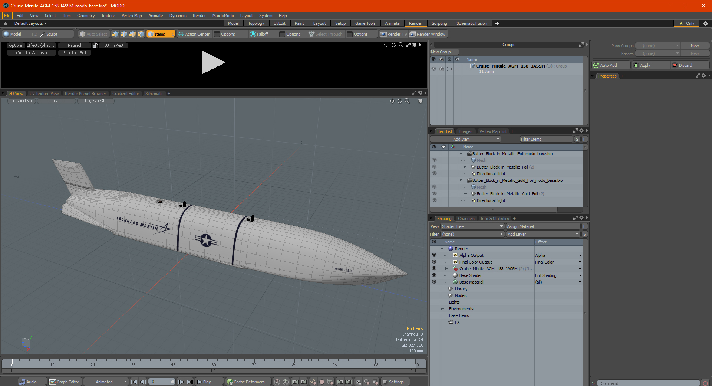The width and height of the screenshot is (712, 386).
Task: Select Materials selection mode icon
Action: tap(141, 34)
